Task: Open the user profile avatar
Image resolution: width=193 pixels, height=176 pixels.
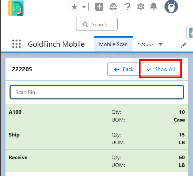Action: click(x=171, y=7)
